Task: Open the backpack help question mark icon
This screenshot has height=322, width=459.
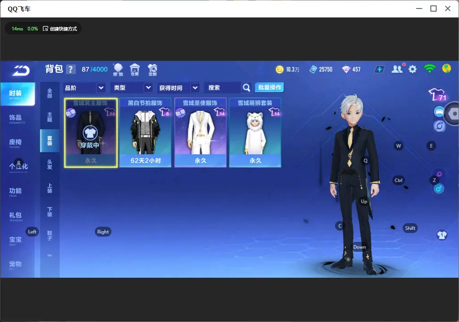Action: click(71, 69)
